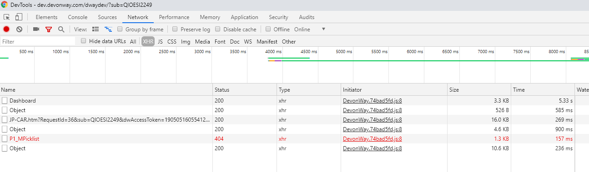This screenshot has height=172, width=589.
Task: Sort by Name column header
Action: (106, 90)
